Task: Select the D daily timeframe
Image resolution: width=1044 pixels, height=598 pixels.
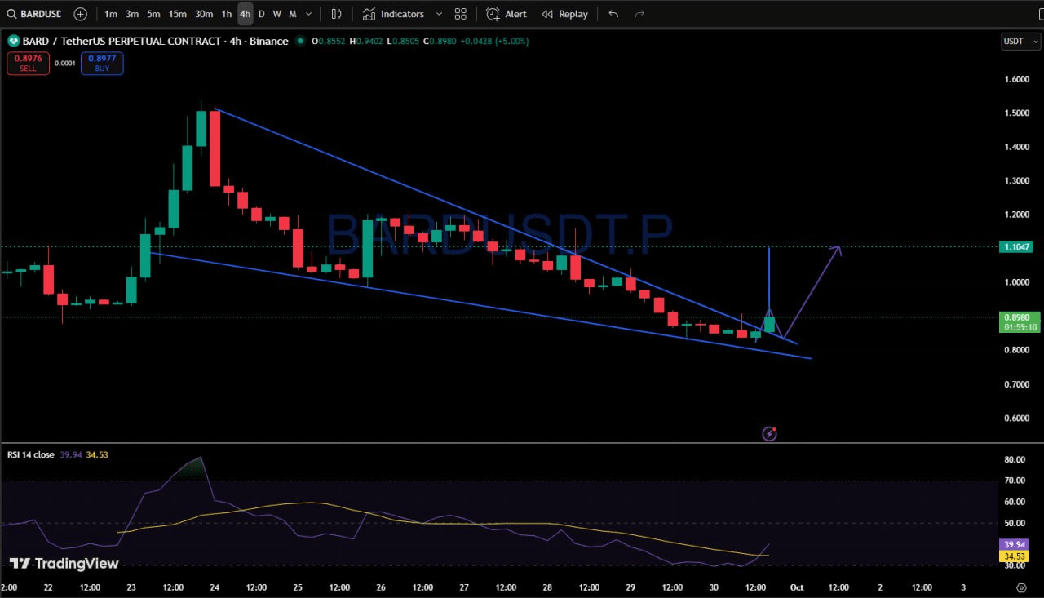Action: (x=261, y=14)
